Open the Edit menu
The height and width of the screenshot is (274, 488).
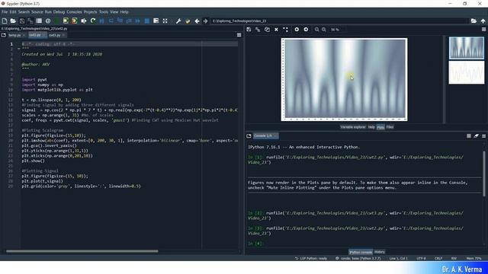coord(13,12)
